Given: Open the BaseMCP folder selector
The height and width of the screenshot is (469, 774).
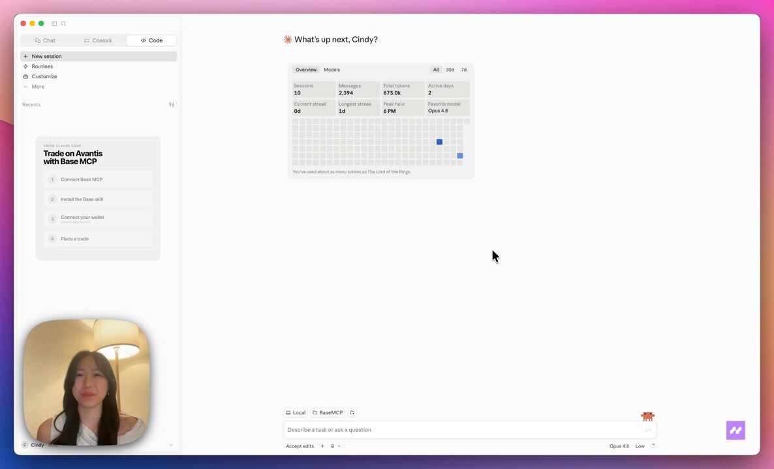Looking at the screenshot, I should (328, 413).
